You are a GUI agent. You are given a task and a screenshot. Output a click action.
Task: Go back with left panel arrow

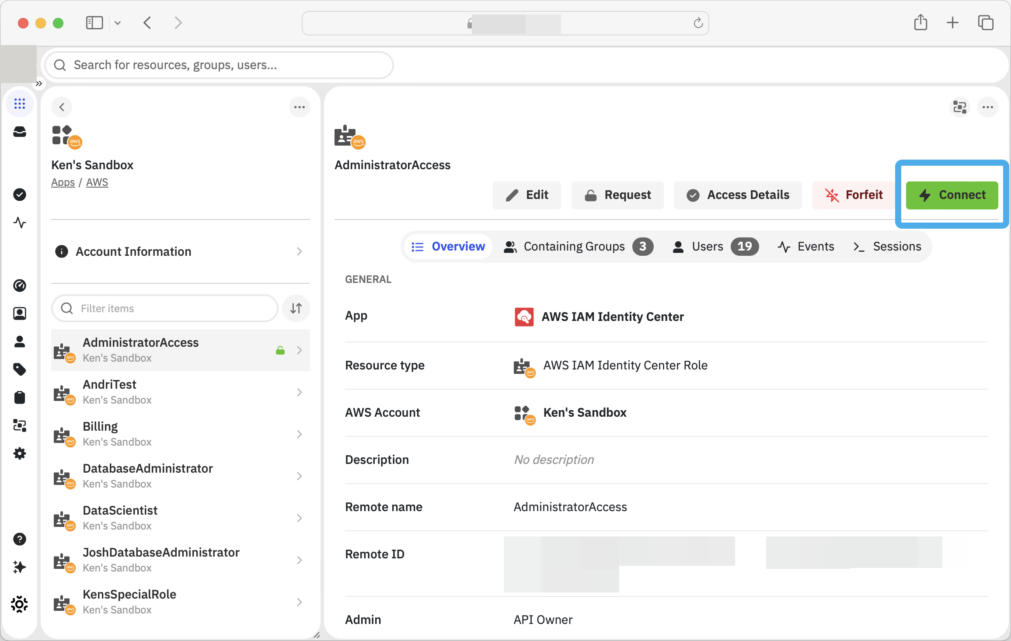tap(62, 107)
